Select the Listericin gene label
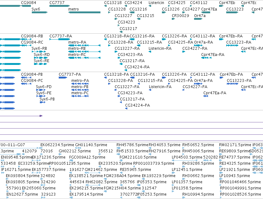This screenshot has height=199, width=263. tap(156, 3)
